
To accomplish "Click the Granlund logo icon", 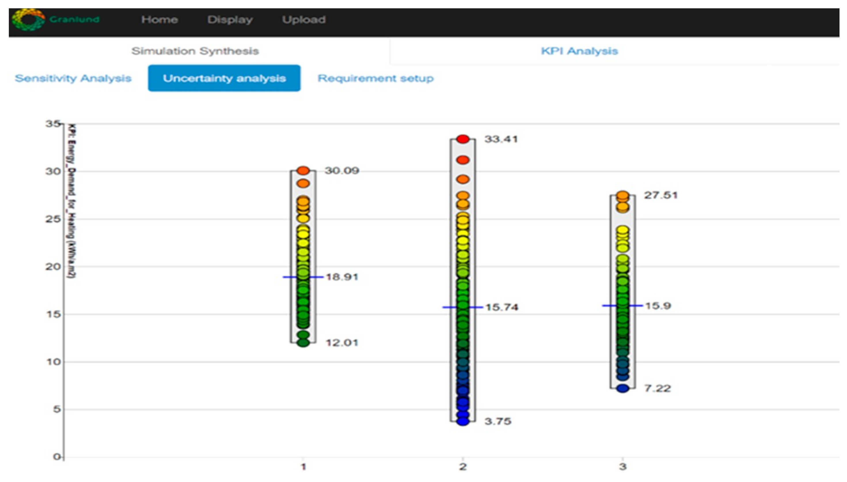I will coord(28,20).
